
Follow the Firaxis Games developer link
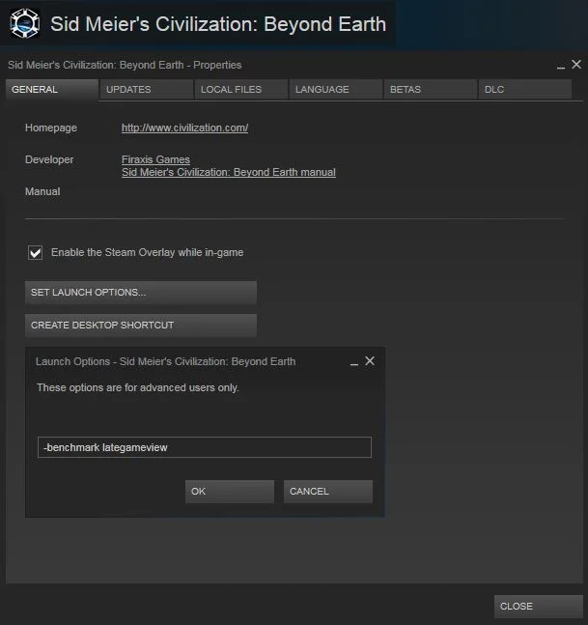point(155,159)
